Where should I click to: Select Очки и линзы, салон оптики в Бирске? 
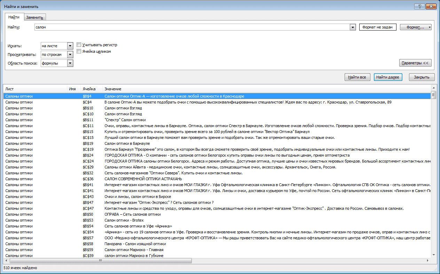[217, 197]
